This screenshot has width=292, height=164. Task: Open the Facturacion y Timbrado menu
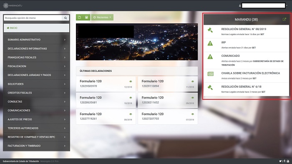tap(37, 146)
